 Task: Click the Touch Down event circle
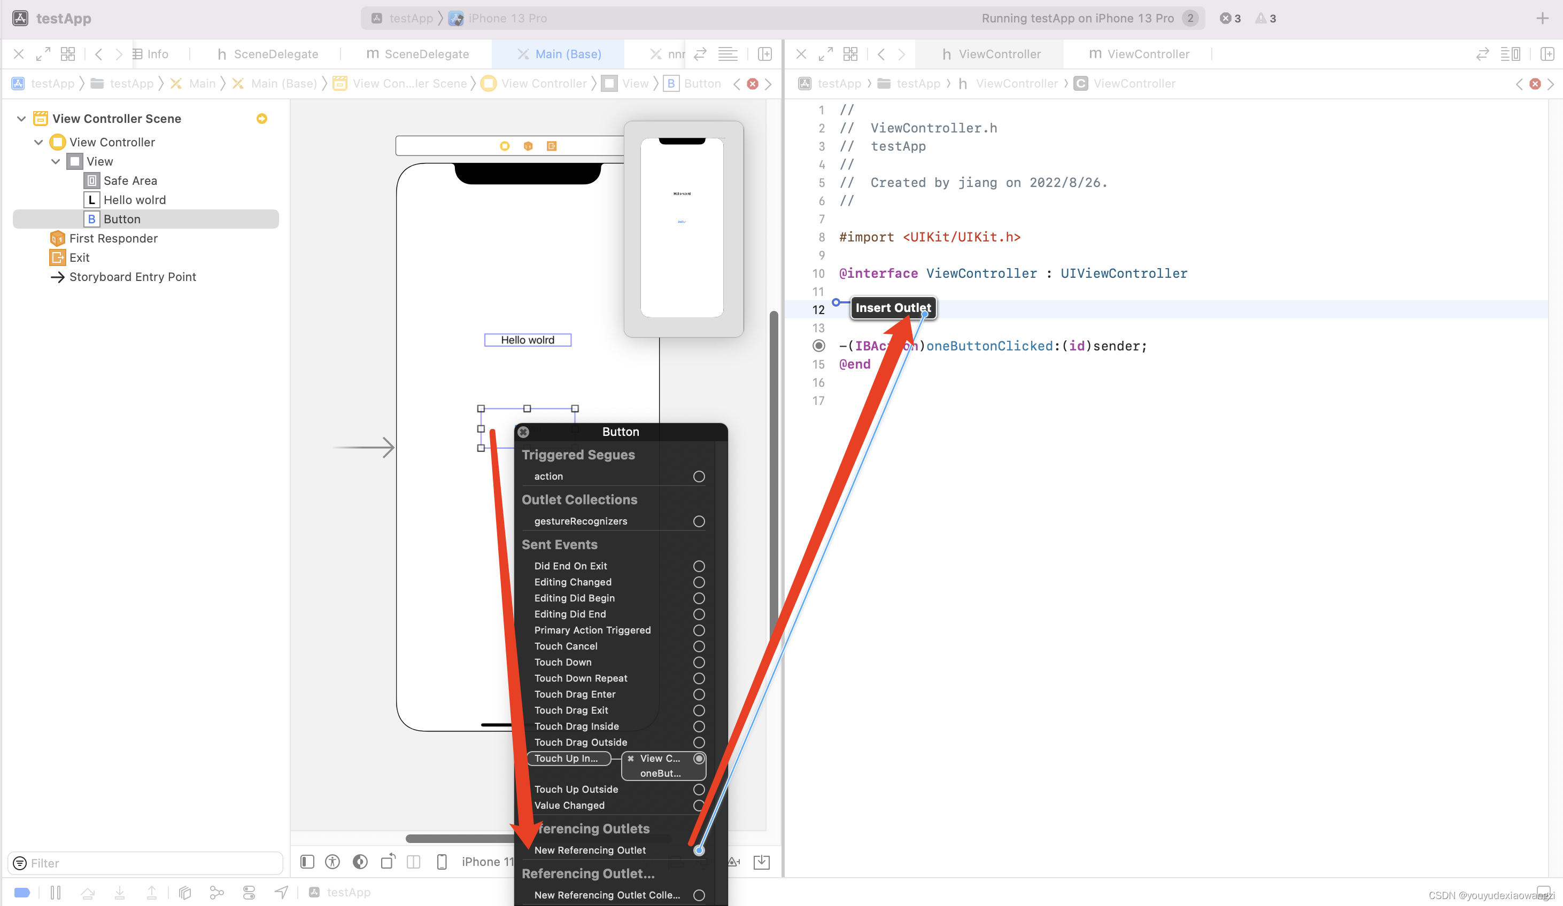[699, 662]
